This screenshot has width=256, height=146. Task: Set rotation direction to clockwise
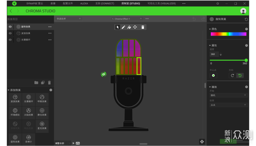point(233,75)
